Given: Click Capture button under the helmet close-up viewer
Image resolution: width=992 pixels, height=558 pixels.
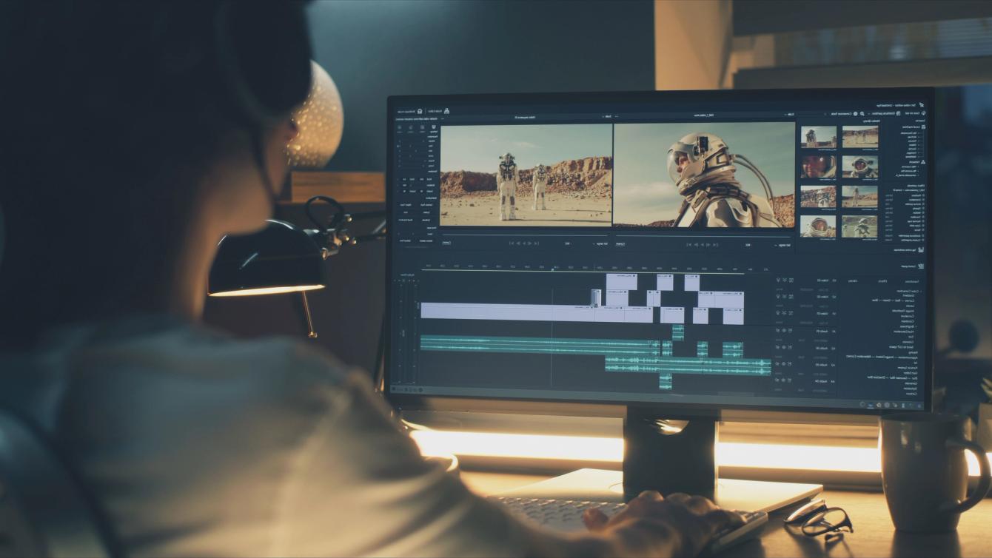Looking at the screenshot, I should point(620,243).
